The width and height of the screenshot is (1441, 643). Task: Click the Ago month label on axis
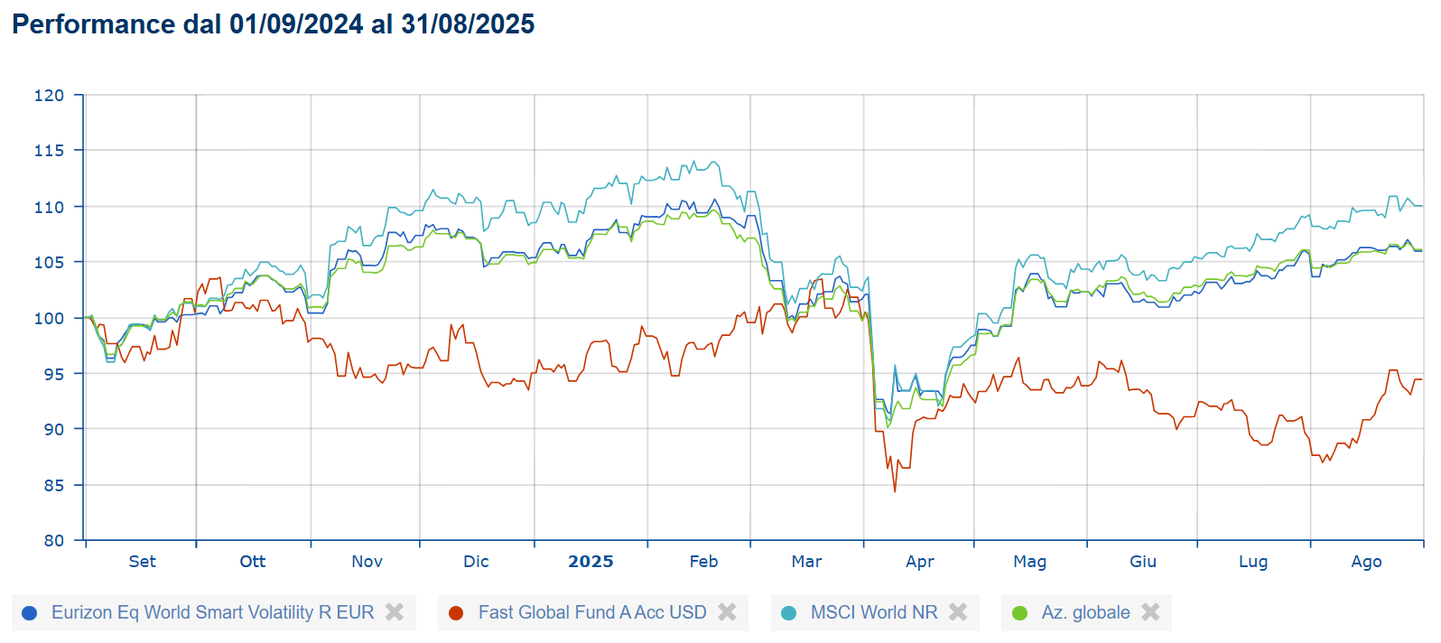pyautogui.click(x=1366, y=562)
